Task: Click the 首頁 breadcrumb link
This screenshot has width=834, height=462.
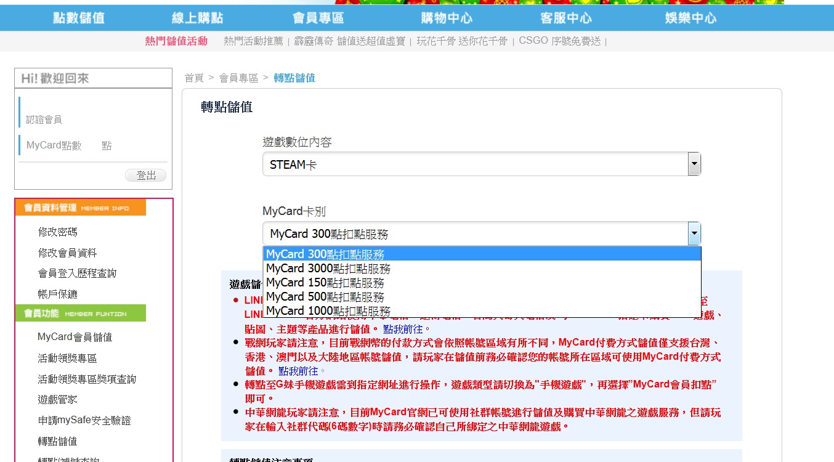Action: pyautogui.click(x=194, y=78)
